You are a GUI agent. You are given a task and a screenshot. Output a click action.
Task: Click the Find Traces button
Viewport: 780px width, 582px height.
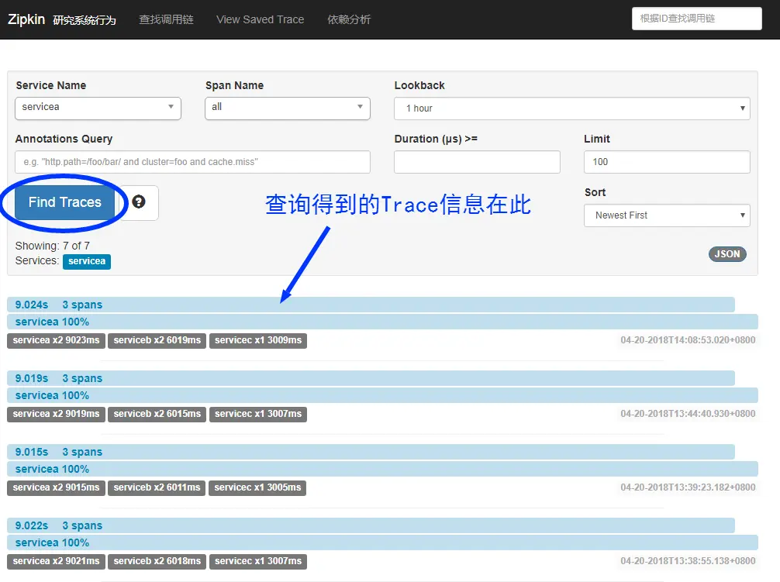(x=64, y=202)
